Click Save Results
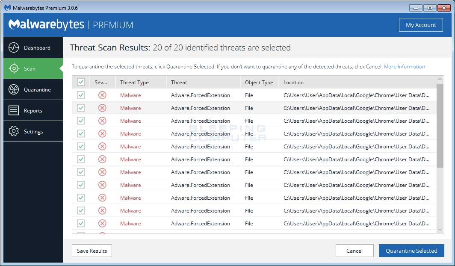Screen dimensions: 455x266 (92, 251)
